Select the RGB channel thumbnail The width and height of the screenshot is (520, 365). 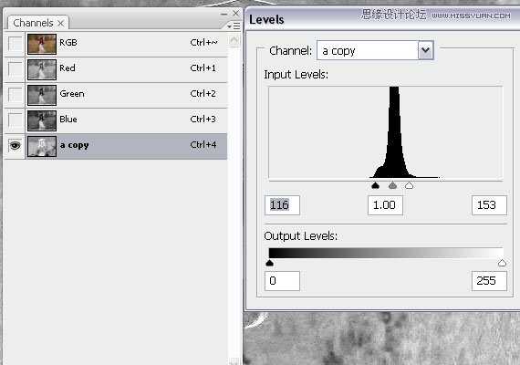pos(42,44)
